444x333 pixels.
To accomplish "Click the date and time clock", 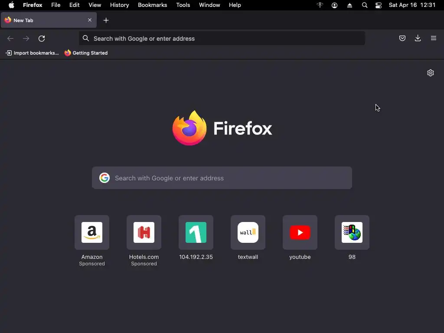I will pos(412,5).
